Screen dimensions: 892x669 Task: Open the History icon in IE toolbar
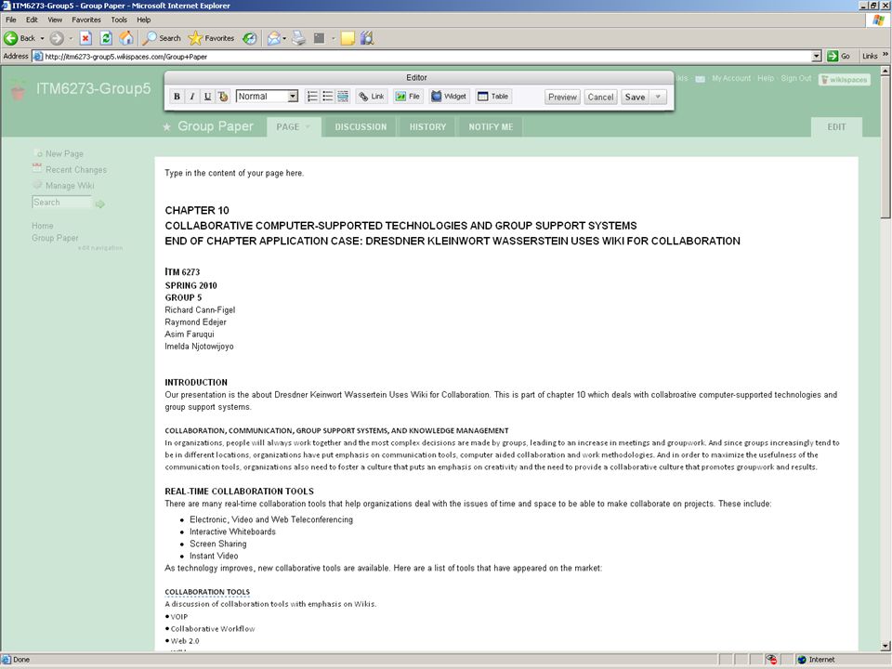pos(249,38)
